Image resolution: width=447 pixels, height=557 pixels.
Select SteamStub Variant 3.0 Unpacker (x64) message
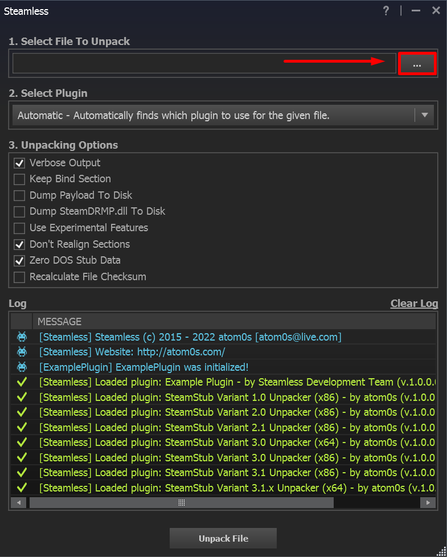[237, 443]
